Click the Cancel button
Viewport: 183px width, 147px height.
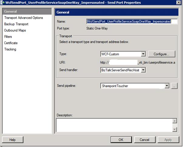[x=145, y=140]
